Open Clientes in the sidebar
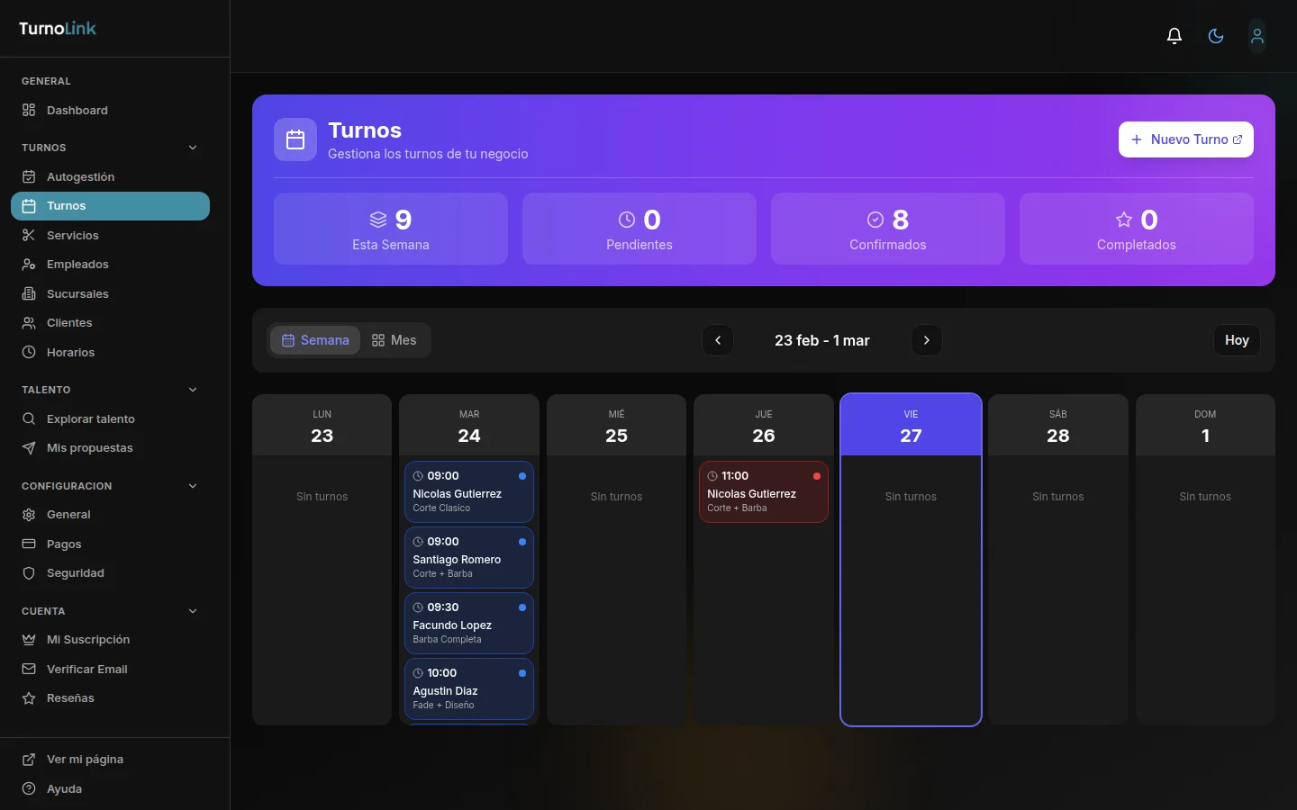 [x=69, y=323]
